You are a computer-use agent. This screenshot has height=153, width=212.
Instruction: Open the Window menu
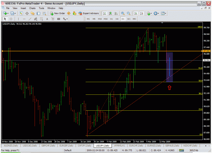[51, 8]
